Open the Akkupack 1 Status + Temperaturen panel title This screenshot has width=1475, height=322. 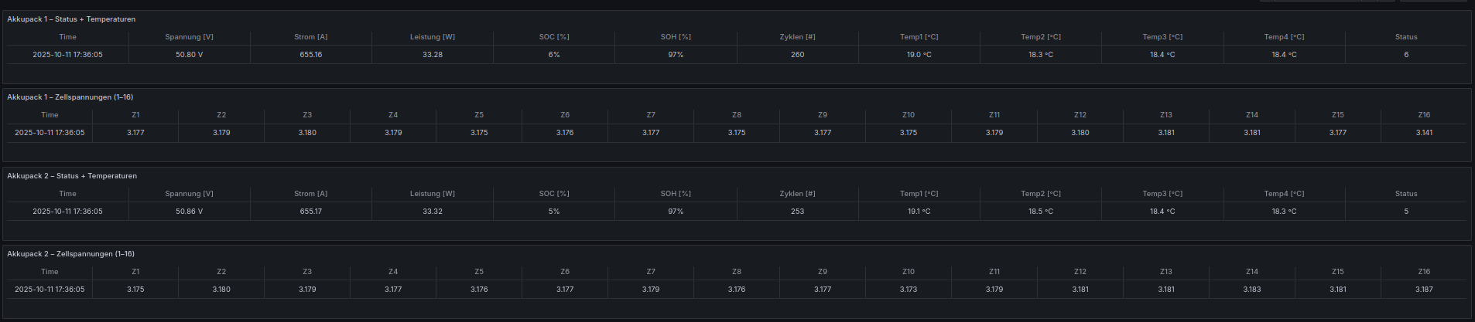pos(71,19)
